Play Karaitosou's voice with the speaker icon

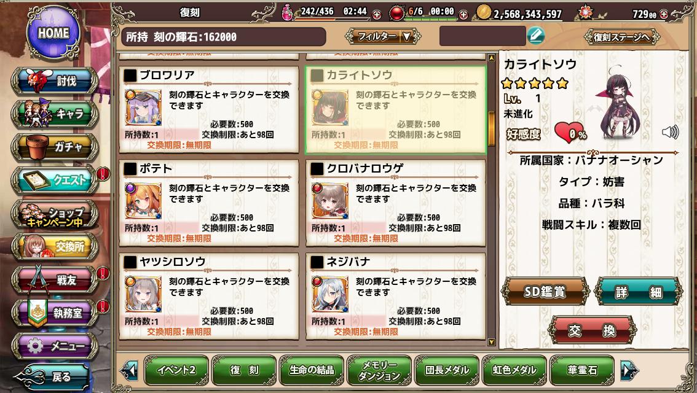671,132
